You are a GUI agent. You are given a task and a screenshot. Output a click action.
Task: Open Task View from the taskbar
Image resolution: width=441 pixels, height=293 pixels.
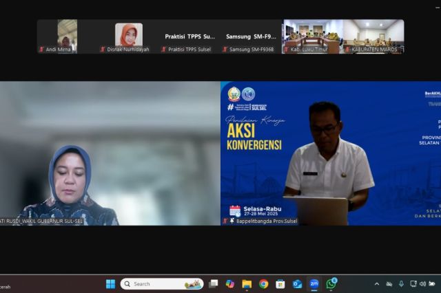[213, 284]
